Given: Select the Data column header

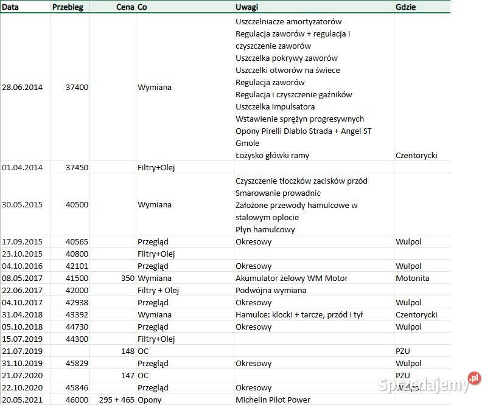Looking at the screenshot, I should [11, 7].
